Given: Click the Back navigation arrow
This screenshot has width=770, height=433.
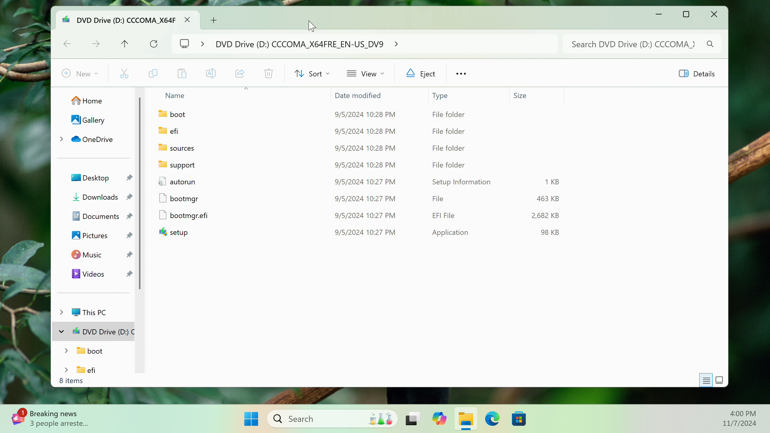Looking at the screenshot, I should click(x=67, y=44).
